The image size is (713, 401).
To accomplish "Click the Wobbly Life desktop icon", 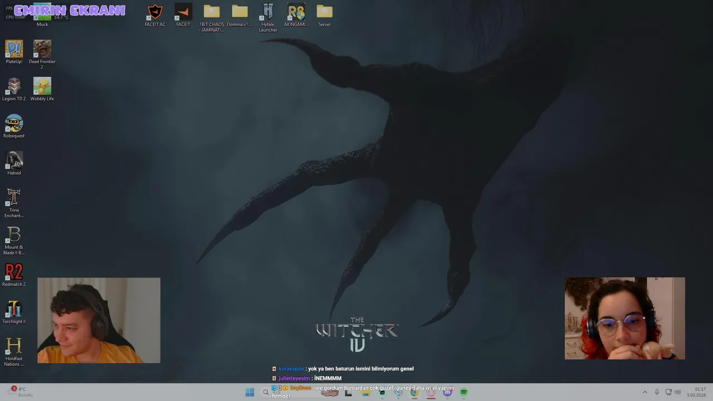I will click(x=42, y=89).
